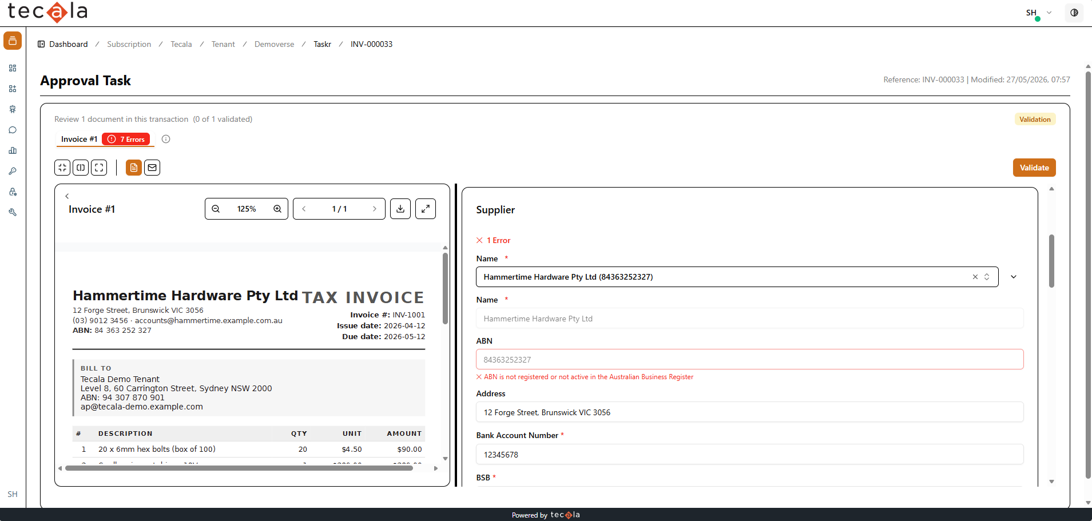The height and width of the screenshot is (521, 1092).
Task: Open the chat bubble icon in sidebar
Action: pyautogui.click(x=13, y=130)
